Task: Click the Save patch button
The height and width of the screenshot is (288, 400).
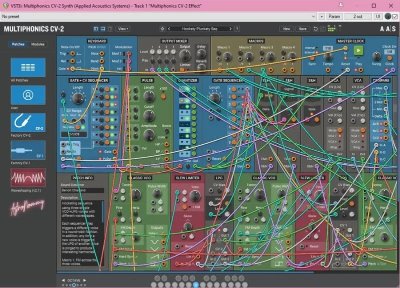Action: point(303,29)
